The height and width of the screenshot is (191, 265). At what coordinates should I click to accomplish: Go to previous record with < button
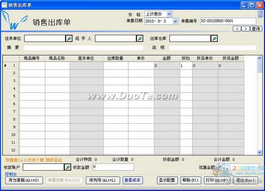click(x=237, y=29)
